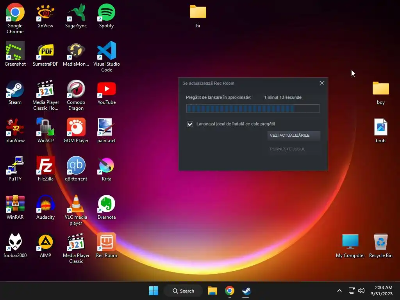Image resolution: width=400 pixels, height=300 pixels.
Task: Open the foobar2000 desktop icon
Action: tap(15, 245)
